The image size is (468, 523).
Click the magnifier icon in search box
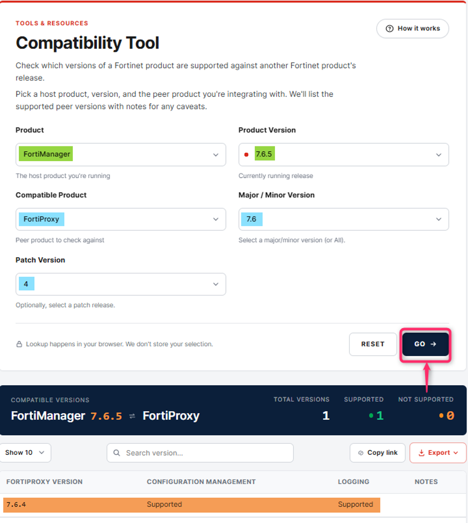pos(117,452)
